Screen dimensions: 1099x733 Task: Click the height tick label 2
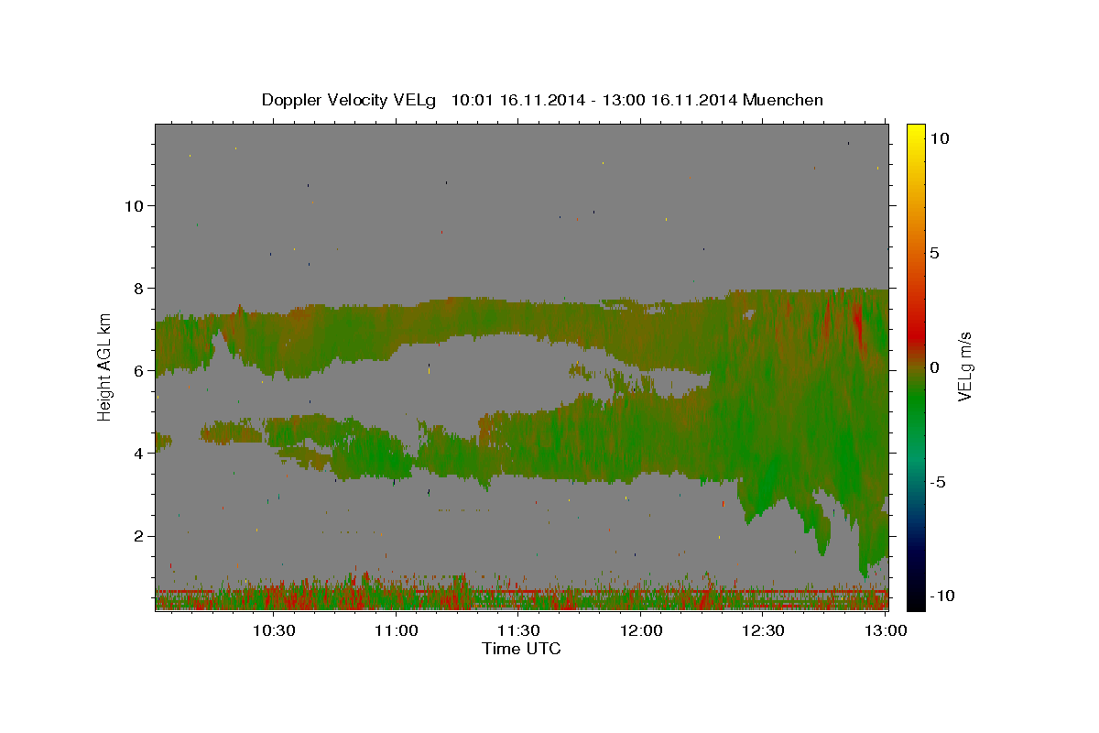pos(137,536)
